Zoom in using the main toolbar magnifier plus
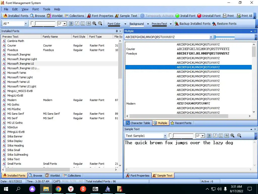The height and width of the screenshot is (194, 258). (x=94, y=23)
